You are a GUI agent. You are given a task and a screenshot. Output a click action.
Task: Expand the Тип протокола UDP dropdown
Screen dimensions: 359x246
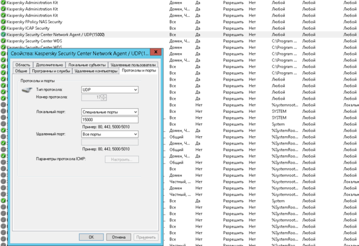click(110, 90)
